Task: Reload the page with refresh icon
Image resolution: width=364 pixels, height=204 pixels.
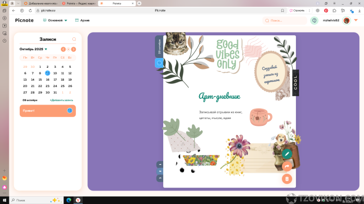Action: [x=30, y=10]
